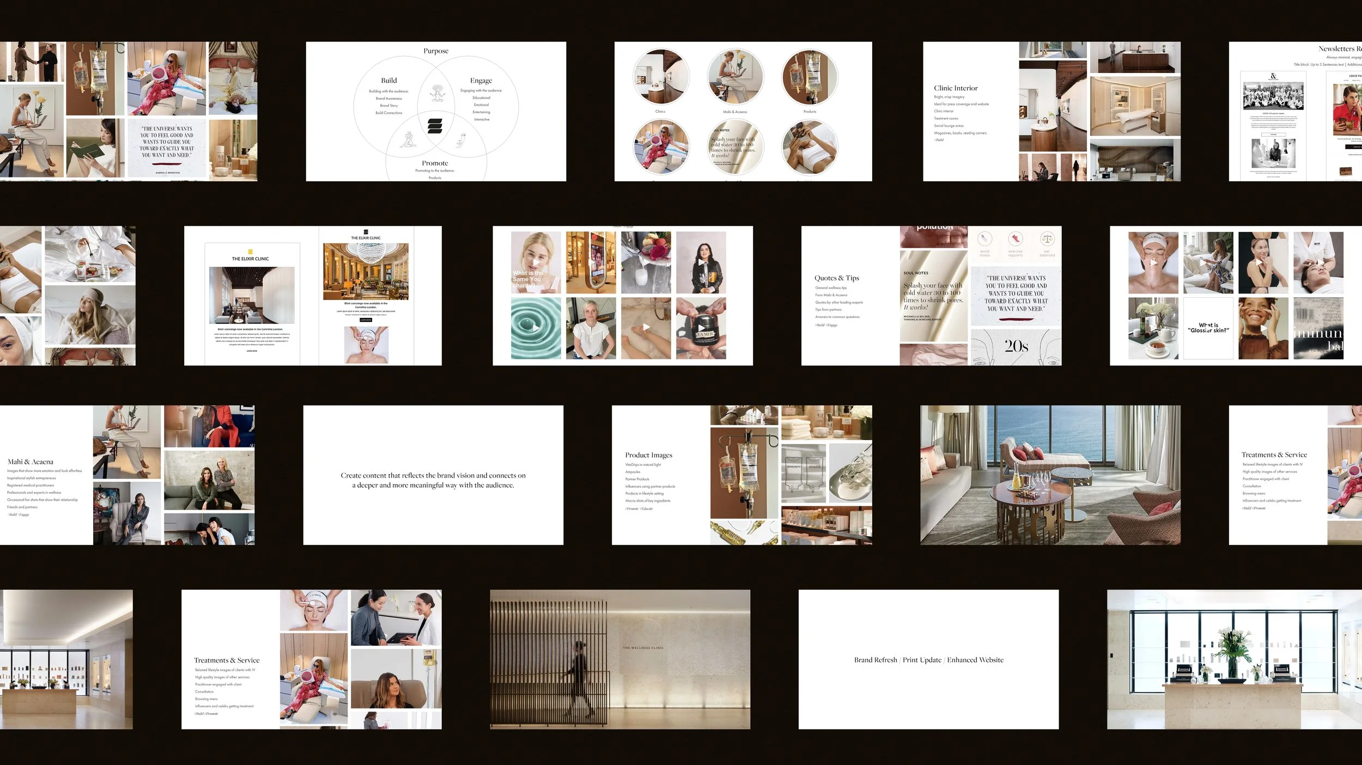Open the Brand Refresh Print Update slide

928,659
